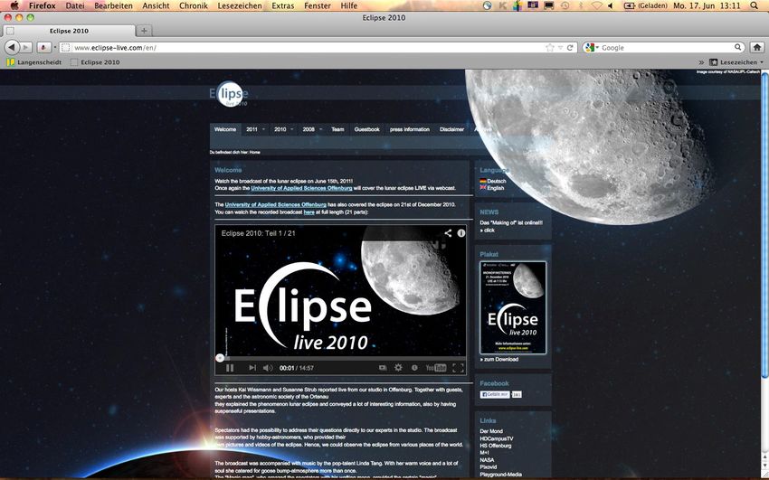Enter fullscreen mode for the video
Viewport: 769px width, 480px height.
pyautogui.click(x=458, y=368)
